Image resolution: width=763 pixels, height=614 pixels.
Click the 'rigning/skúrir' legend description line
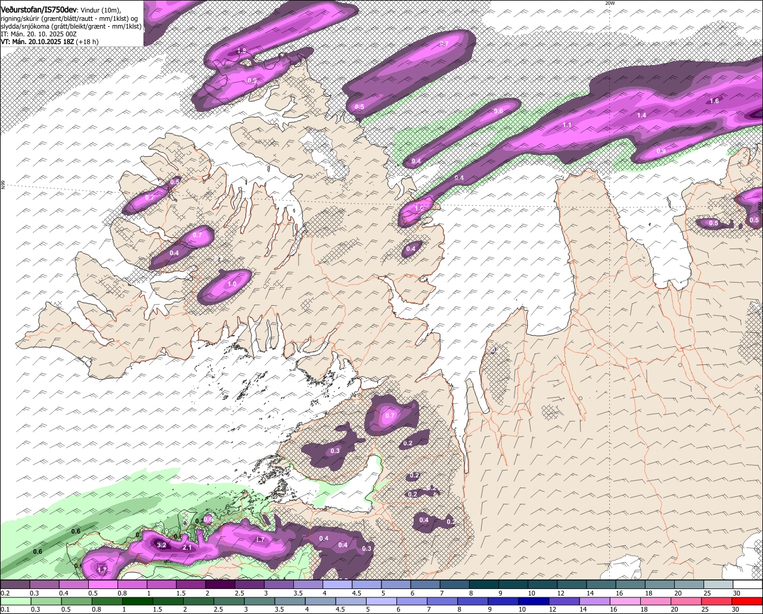point(69,18)
